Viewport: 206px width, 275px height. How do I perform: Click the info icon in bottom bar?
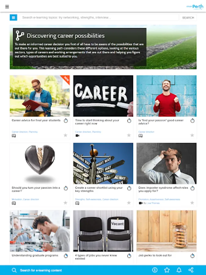155,270
